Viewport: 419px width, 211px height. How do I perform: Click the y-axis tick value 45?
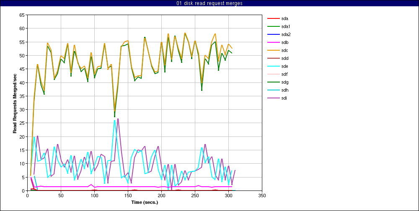pos(22,69)
